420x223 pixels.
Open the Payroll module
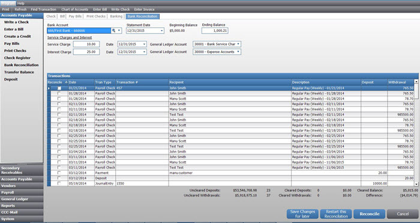point(22,192)
